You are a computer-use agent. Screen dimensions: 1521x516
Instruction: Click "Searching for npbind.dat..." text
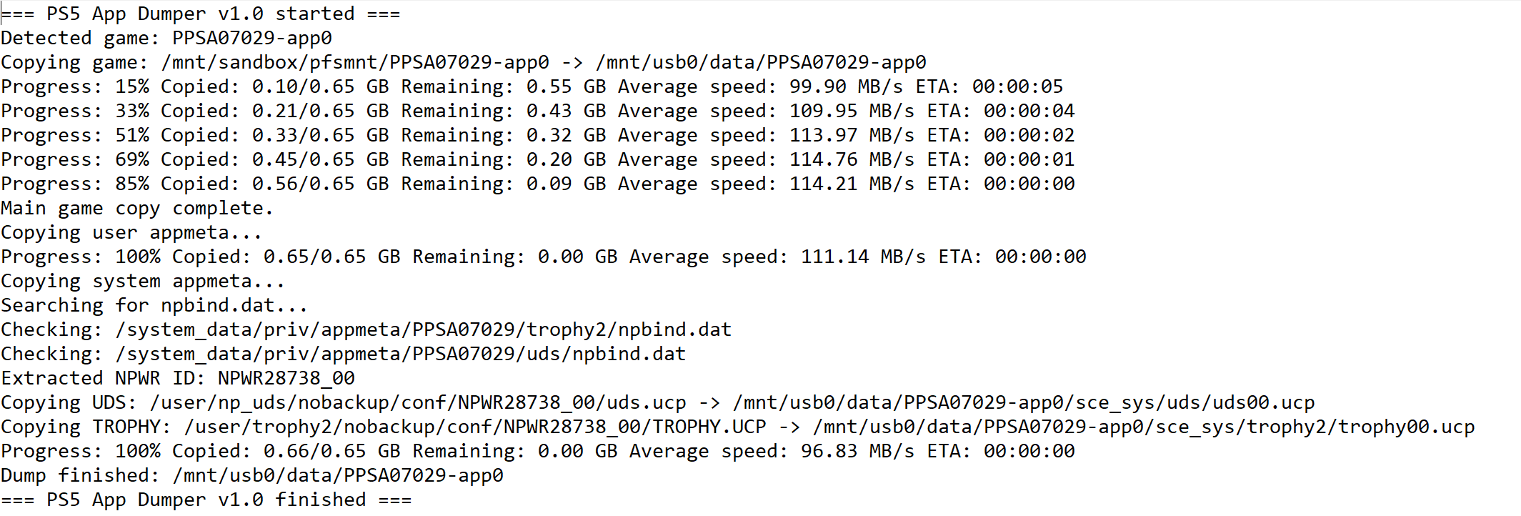pyautogui.click(x=154, y=306)
